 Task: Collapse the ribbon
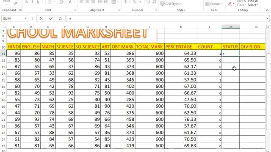click(x=267, y=10)
